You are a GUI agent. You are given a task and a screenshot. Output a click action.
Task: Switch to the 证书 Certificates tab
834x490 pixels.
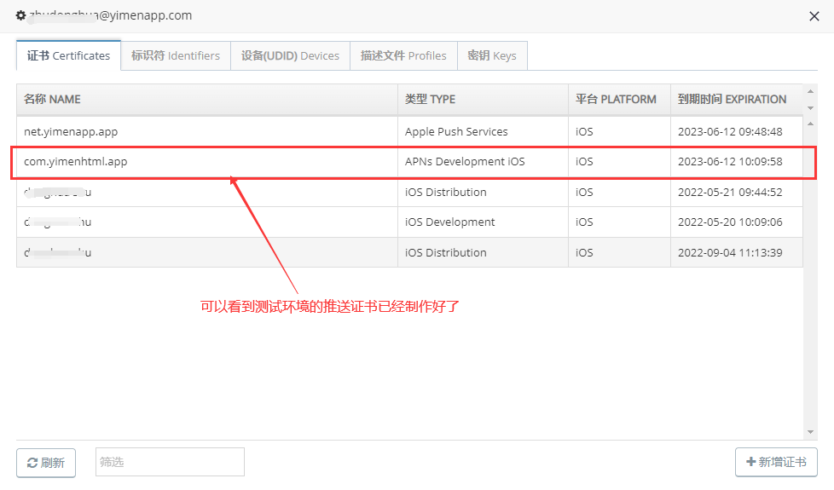[68, 55]
